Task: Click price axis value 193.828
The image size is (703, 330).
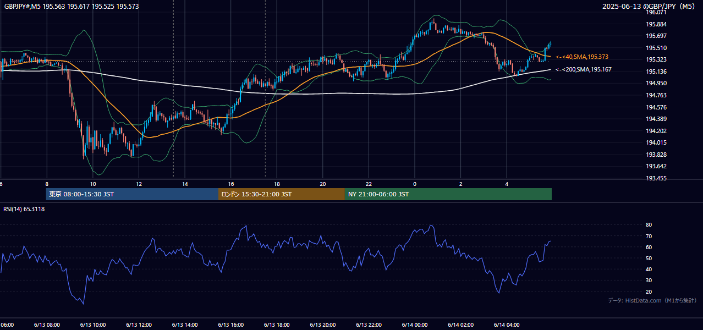Action: coord(656,155)
